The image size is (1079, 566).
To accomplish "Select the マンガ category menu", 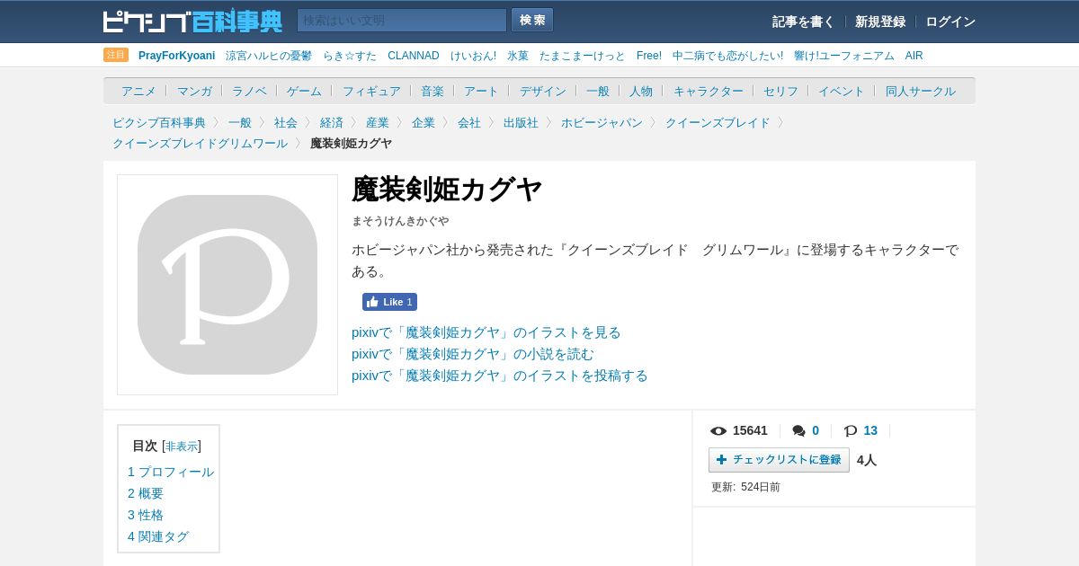I will tap(194, 91).
